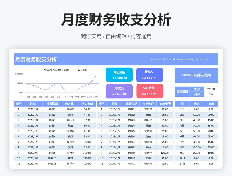The width and height of the screenshot is (232, 176).
Task: Click the 6月 axis label on chart
Action: pyautogui.click(x=59, y=97)
